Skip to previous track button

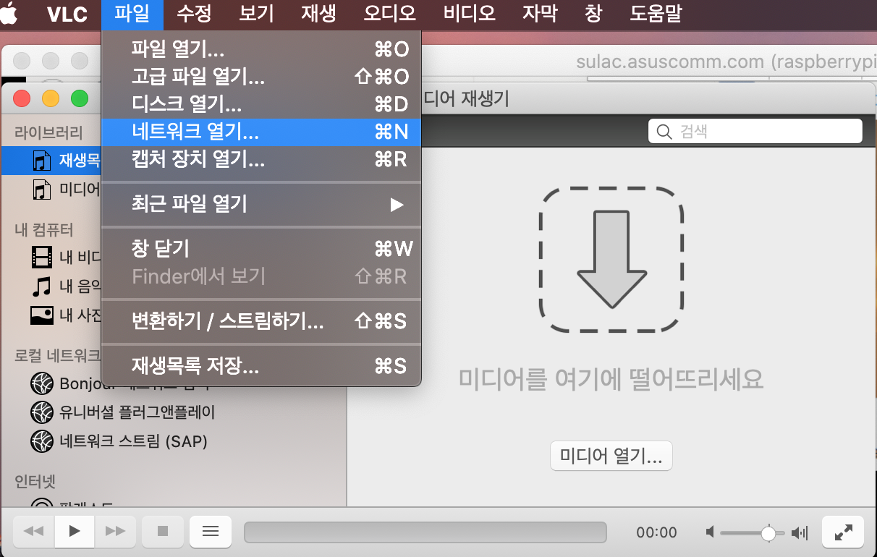click(33, 531)
